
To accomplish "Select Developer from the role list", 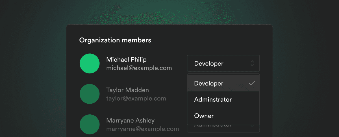I will (209, 84).
